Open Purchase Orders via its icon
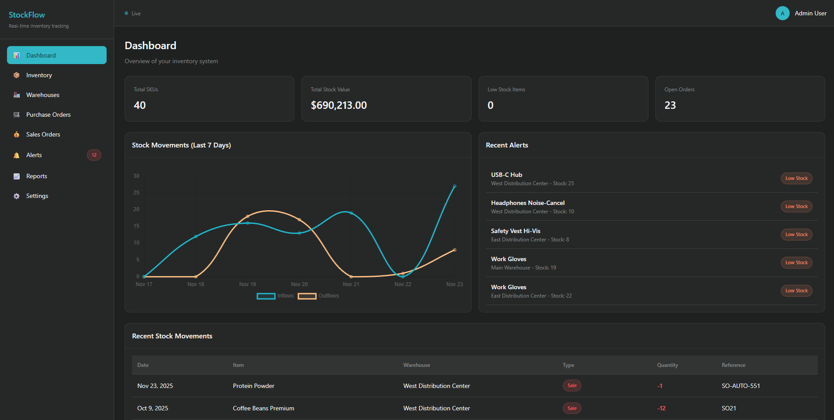834x420 pixels. 17,115
